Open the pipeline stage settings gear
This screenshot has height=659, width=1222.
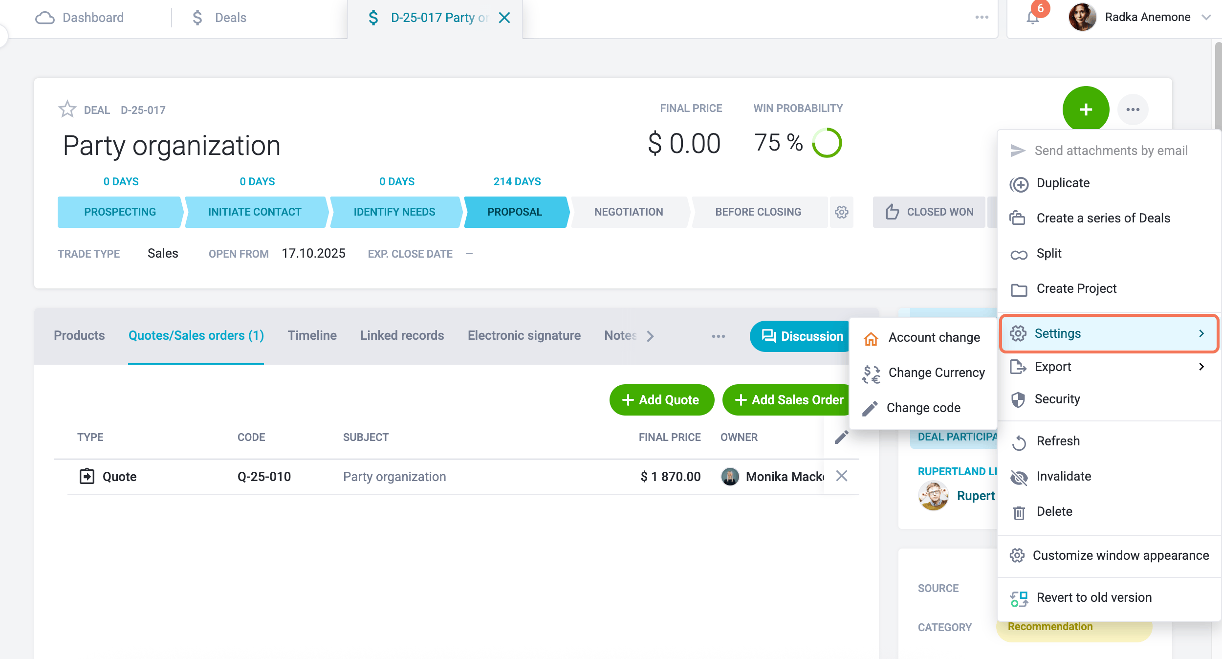tap(841, 212)
